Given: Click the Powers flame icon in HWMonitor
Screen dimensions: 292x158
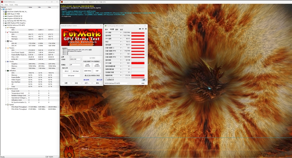Looking at the screenshot, I should tap(8, 48).
